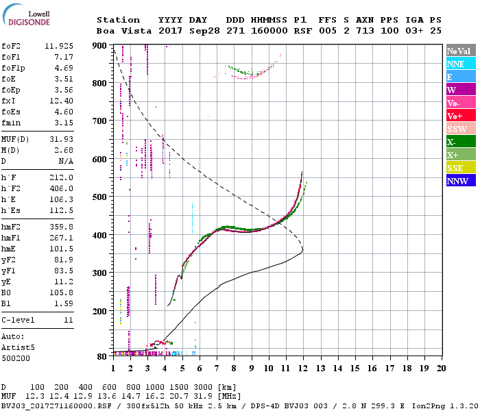Select the NNE cyan legend swatch

[x=461, y=64]
